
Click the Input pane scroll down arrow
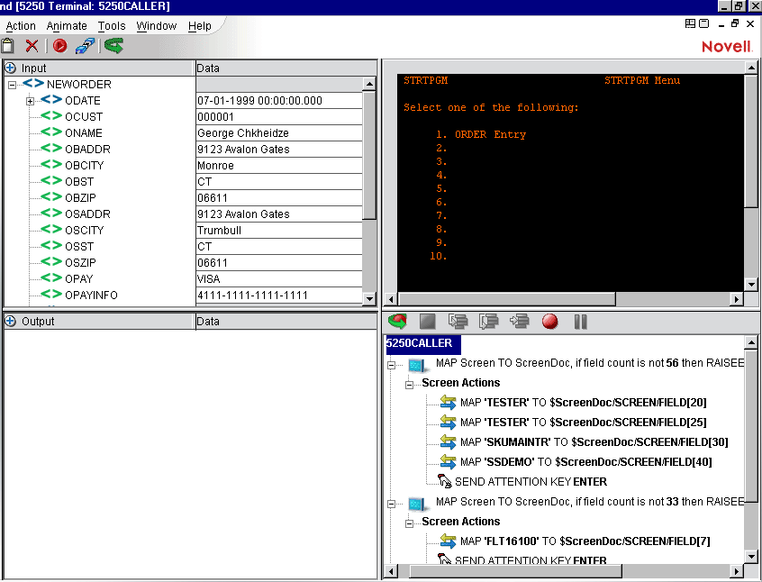[x=369, y=298]
